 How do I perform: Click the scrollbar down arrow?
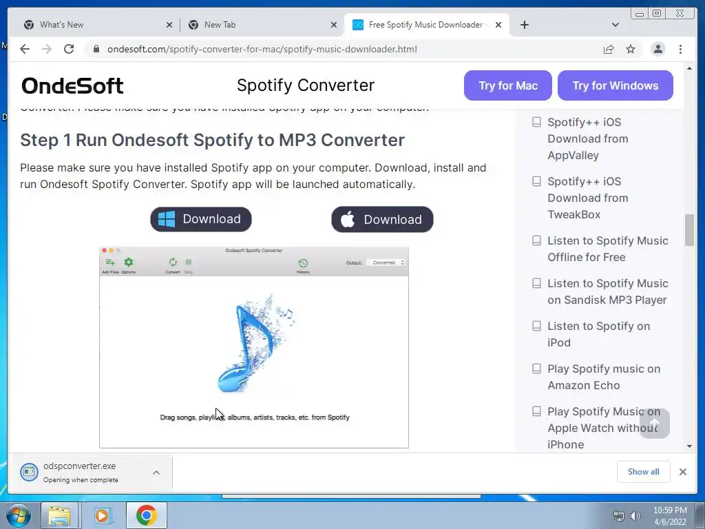(689, 446)
